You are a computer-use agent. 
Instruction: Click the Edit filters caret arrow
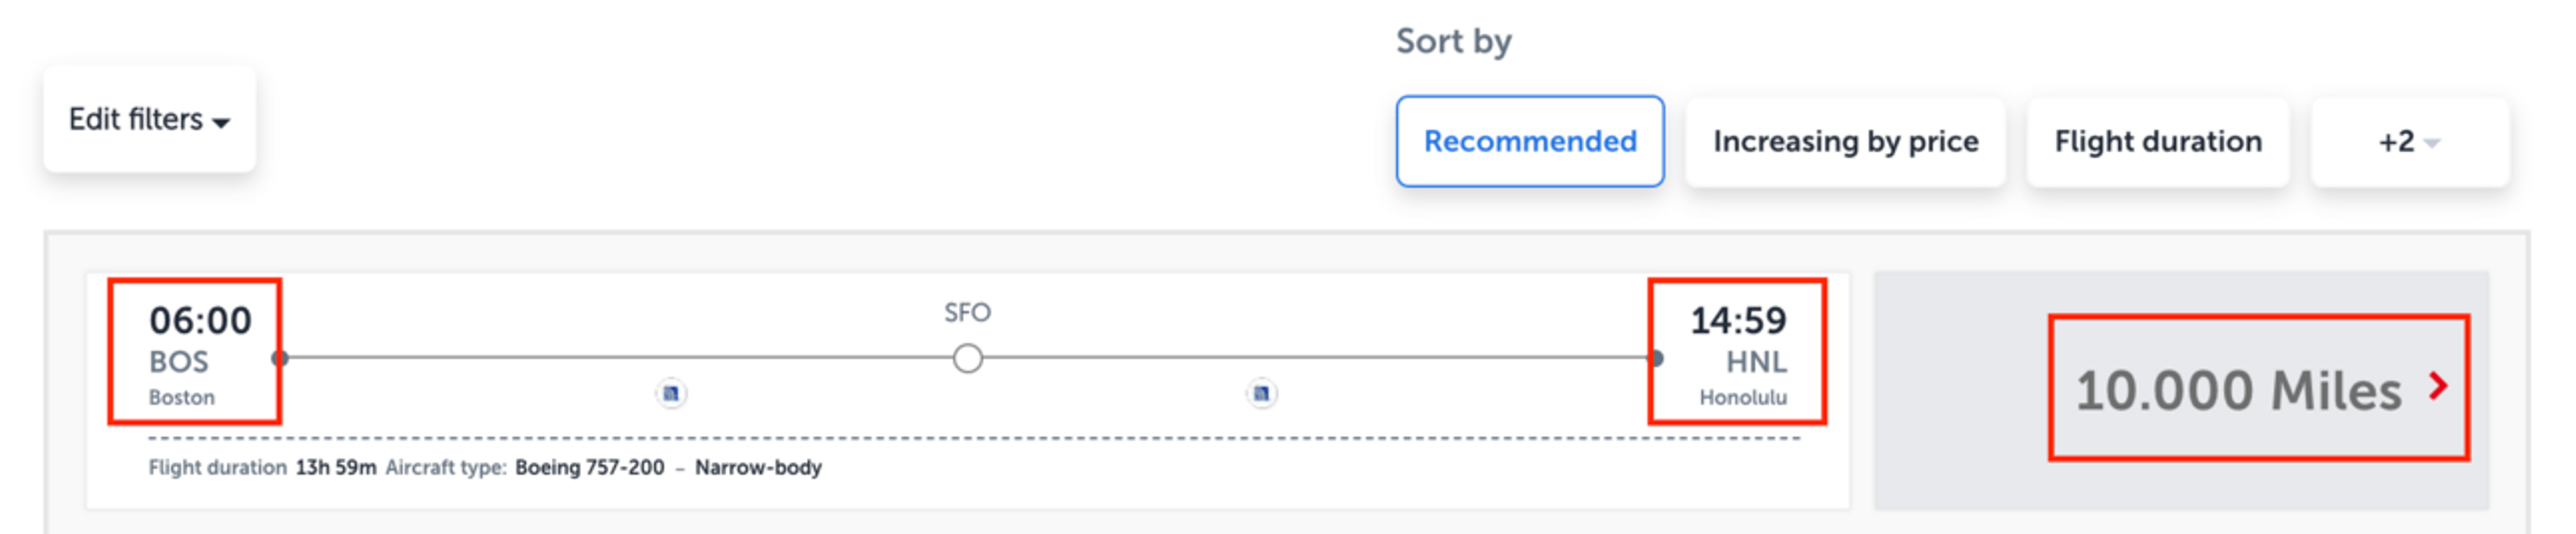pyautogui.click(x=221, y=123)
